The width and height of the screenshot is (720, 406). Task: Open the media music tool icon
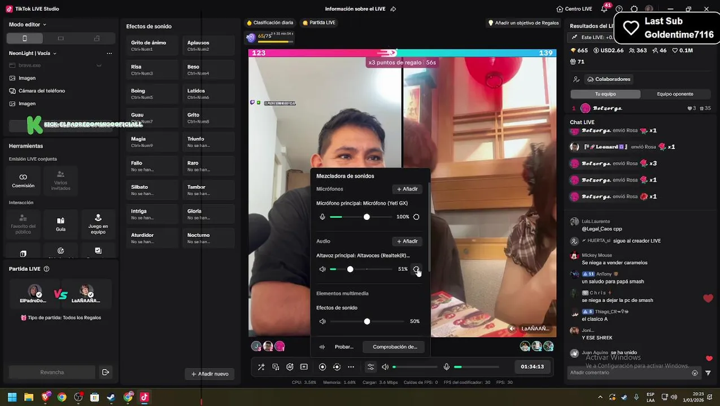coord(276,367)
